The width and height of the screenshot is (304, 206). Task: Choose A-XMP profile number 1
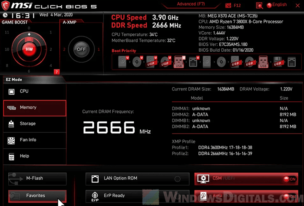[99, 49]
